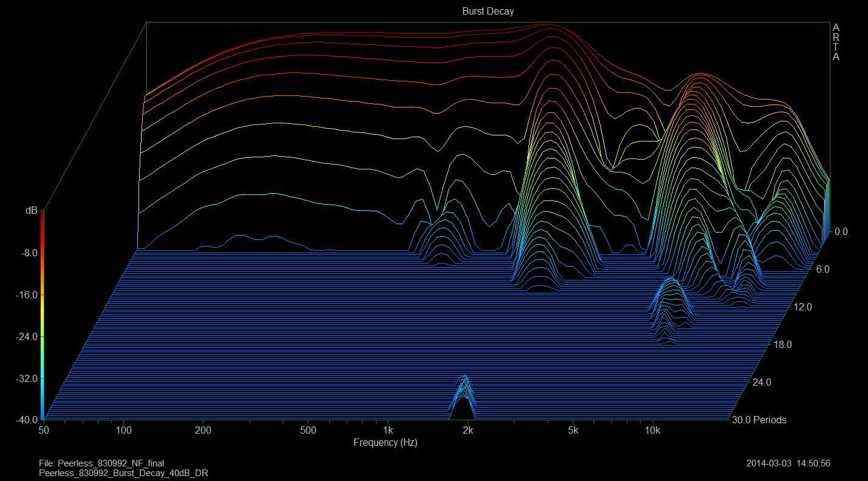The width and height of the screenshot is (868, 481).
Task: Click the Frequency (Hz) axis label
Action: (x=385, y=443)
